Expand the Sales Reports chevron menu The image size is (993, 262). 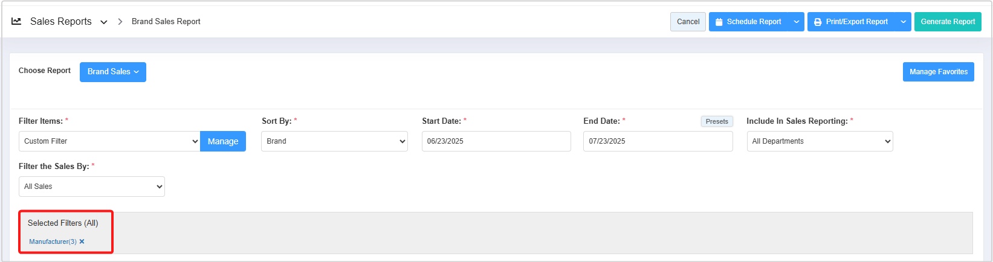point(104,22)
